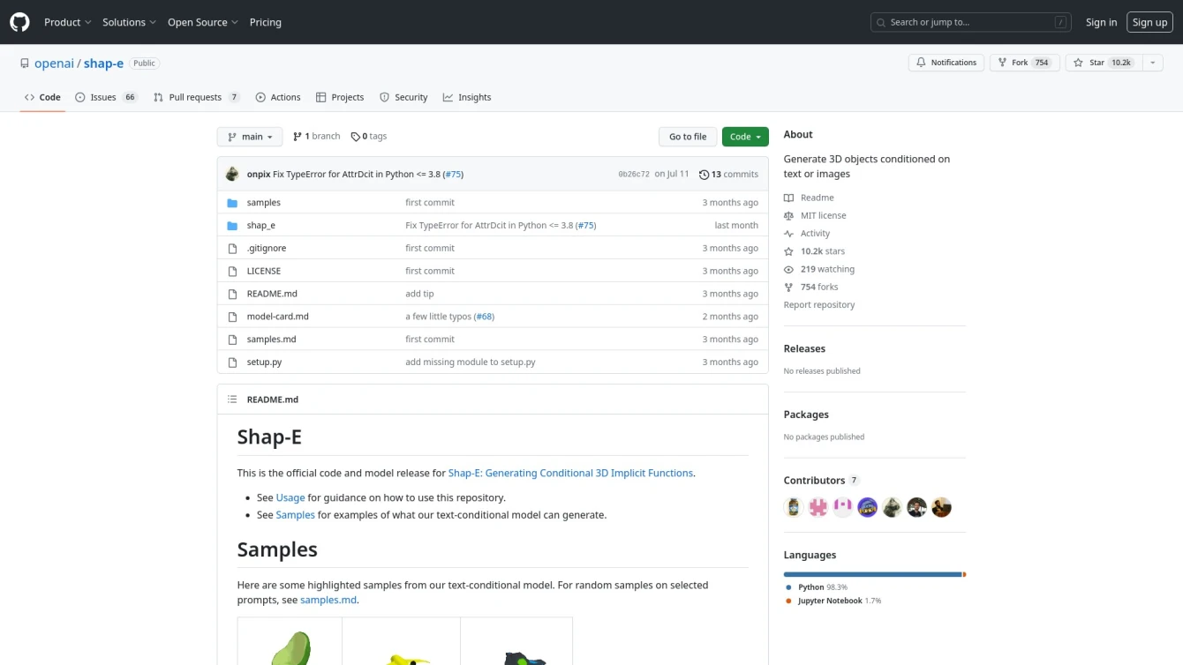Open the openai owner link
The width and height of the screenshot is (1183, 665).
click(54, 64)
